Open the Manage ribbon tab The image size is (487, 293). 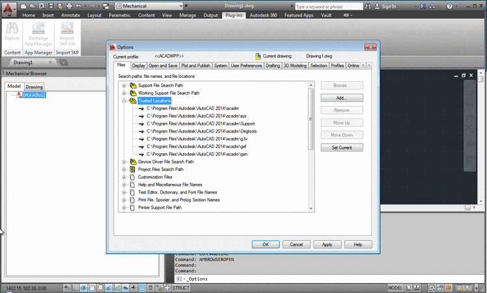(188, 15)
